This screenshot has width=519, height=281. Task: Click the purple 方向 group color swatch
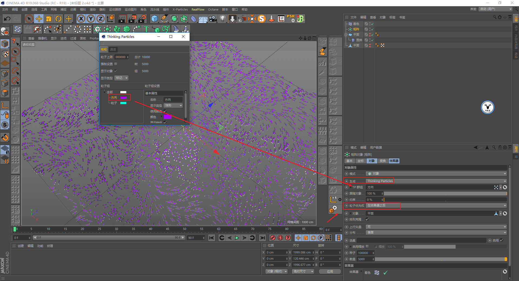click(123, 98)
